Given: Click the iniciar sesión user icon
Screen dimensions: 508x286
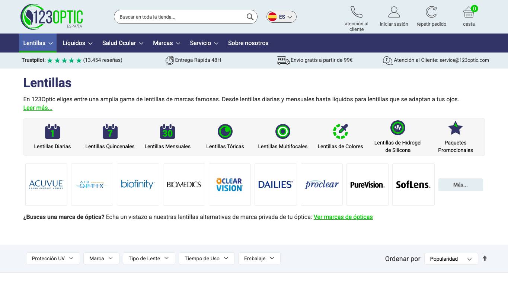Looking at the screenshot, I should (x=394, y=12).
